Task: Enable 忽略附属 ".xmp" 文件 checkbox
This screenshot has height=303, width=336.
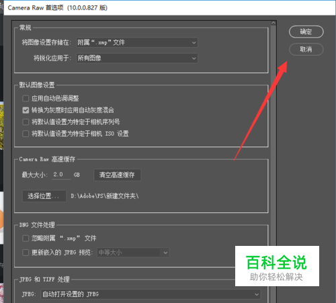Action: 26,239
